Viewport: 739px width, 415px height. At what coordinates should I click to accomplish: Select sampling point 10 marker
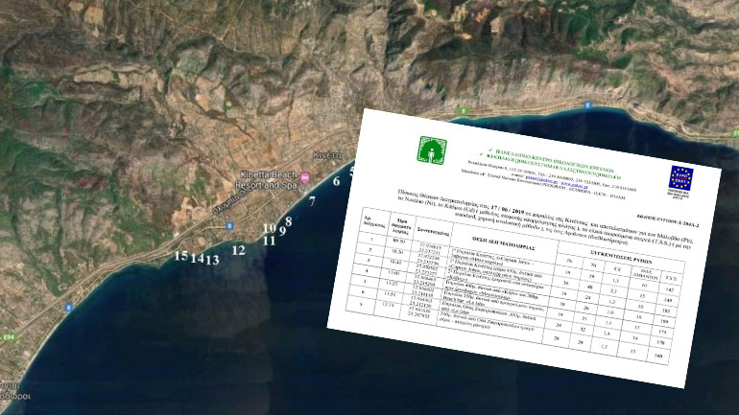270,229
